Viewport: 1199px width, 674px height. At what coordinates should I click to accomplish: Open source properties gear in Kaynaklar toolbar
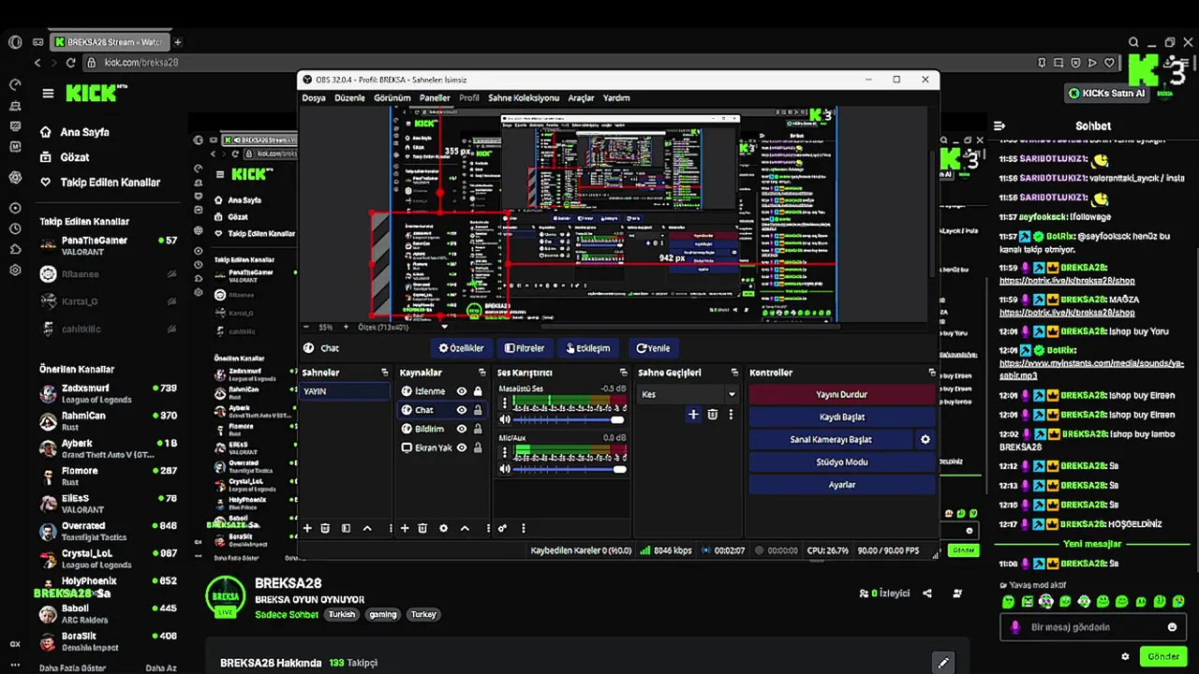coord(444,528)
